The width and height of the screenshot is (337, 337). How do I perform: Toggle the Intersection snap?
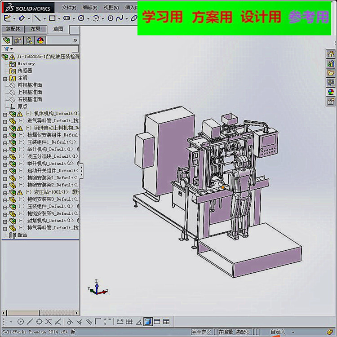pyautogui.click(x=49, y=322)
